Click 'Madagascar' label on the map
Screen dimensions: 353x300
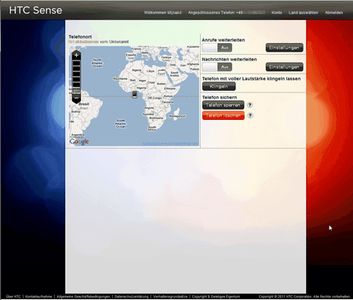click(177, 116)
